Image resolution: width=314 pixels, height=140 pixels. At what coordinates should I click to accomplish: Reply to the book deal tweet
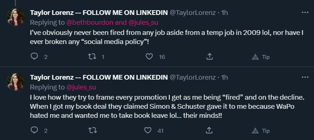34,131
